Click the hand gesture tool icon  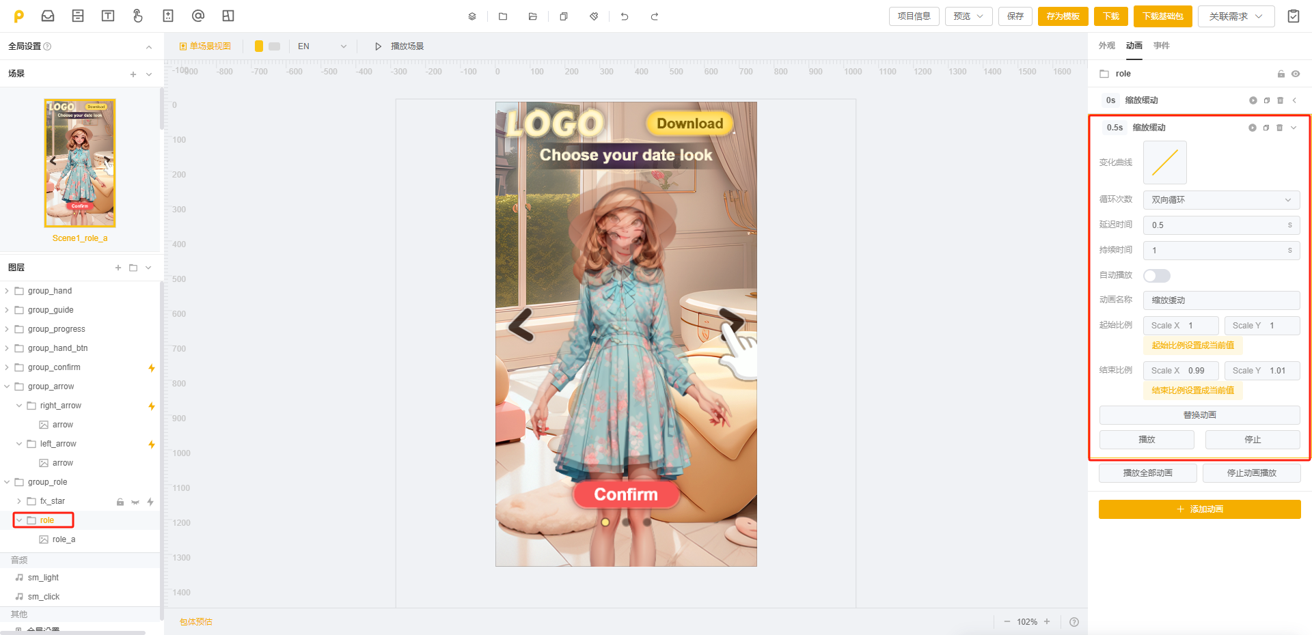(x=138, y=16)
